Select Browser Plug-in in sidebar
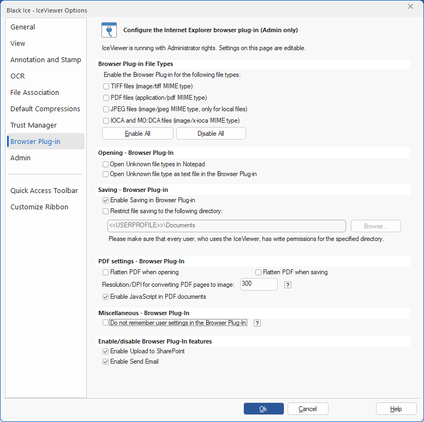 click(46, 141)
